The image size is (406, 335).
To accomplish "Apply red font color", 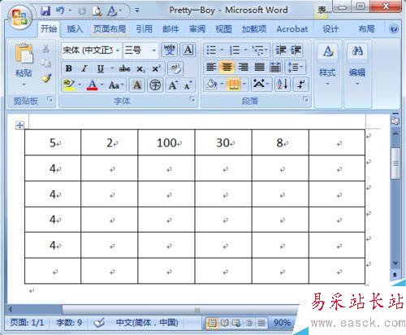I will [92, 85].
